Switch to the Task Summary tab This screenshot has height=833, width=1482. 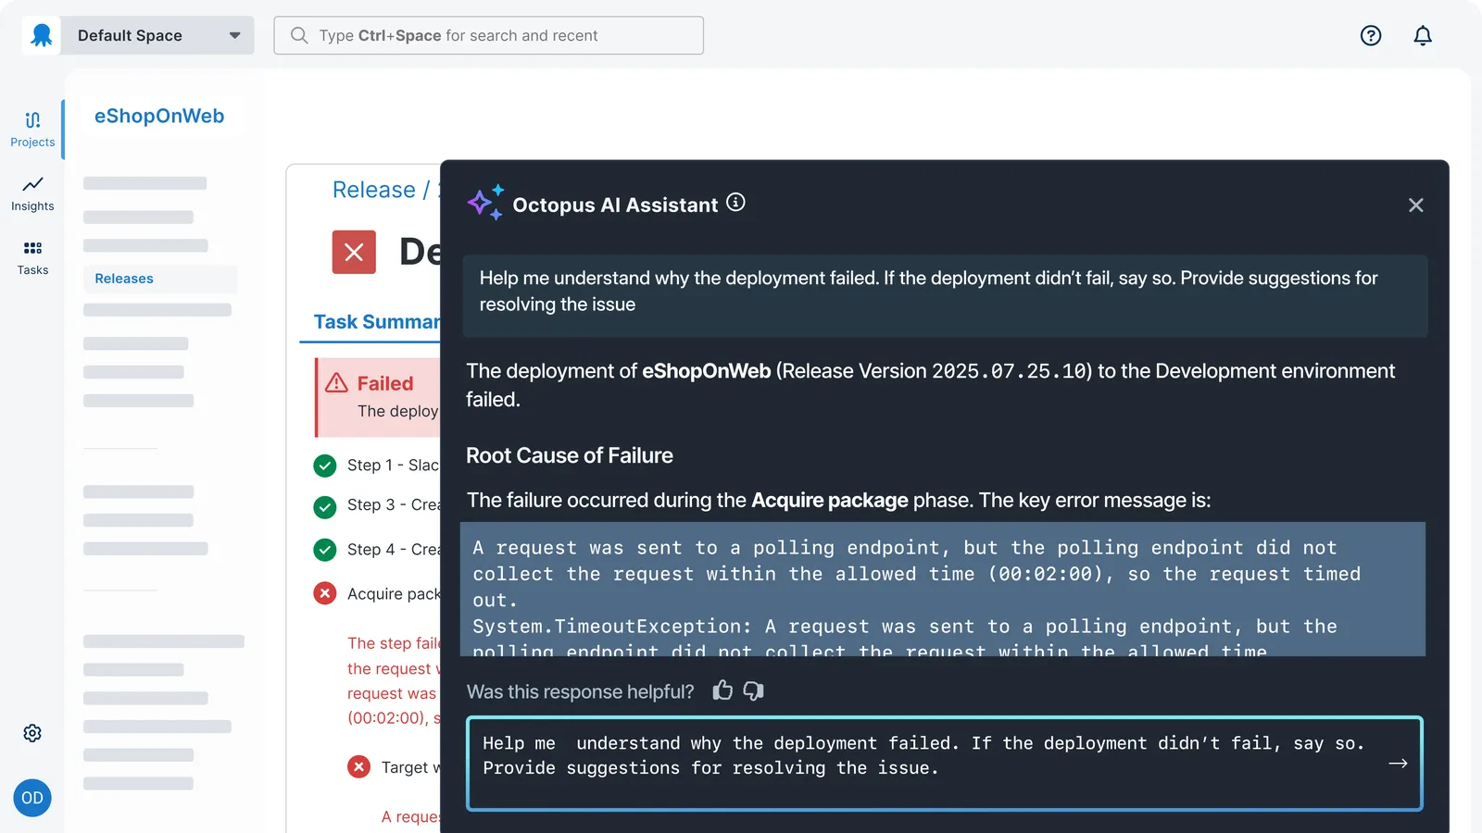[x=376, y=322]
